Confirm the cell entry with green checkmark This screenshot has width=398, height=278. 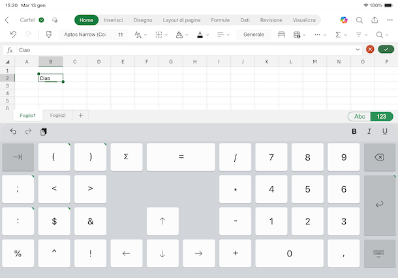(386, 49)
